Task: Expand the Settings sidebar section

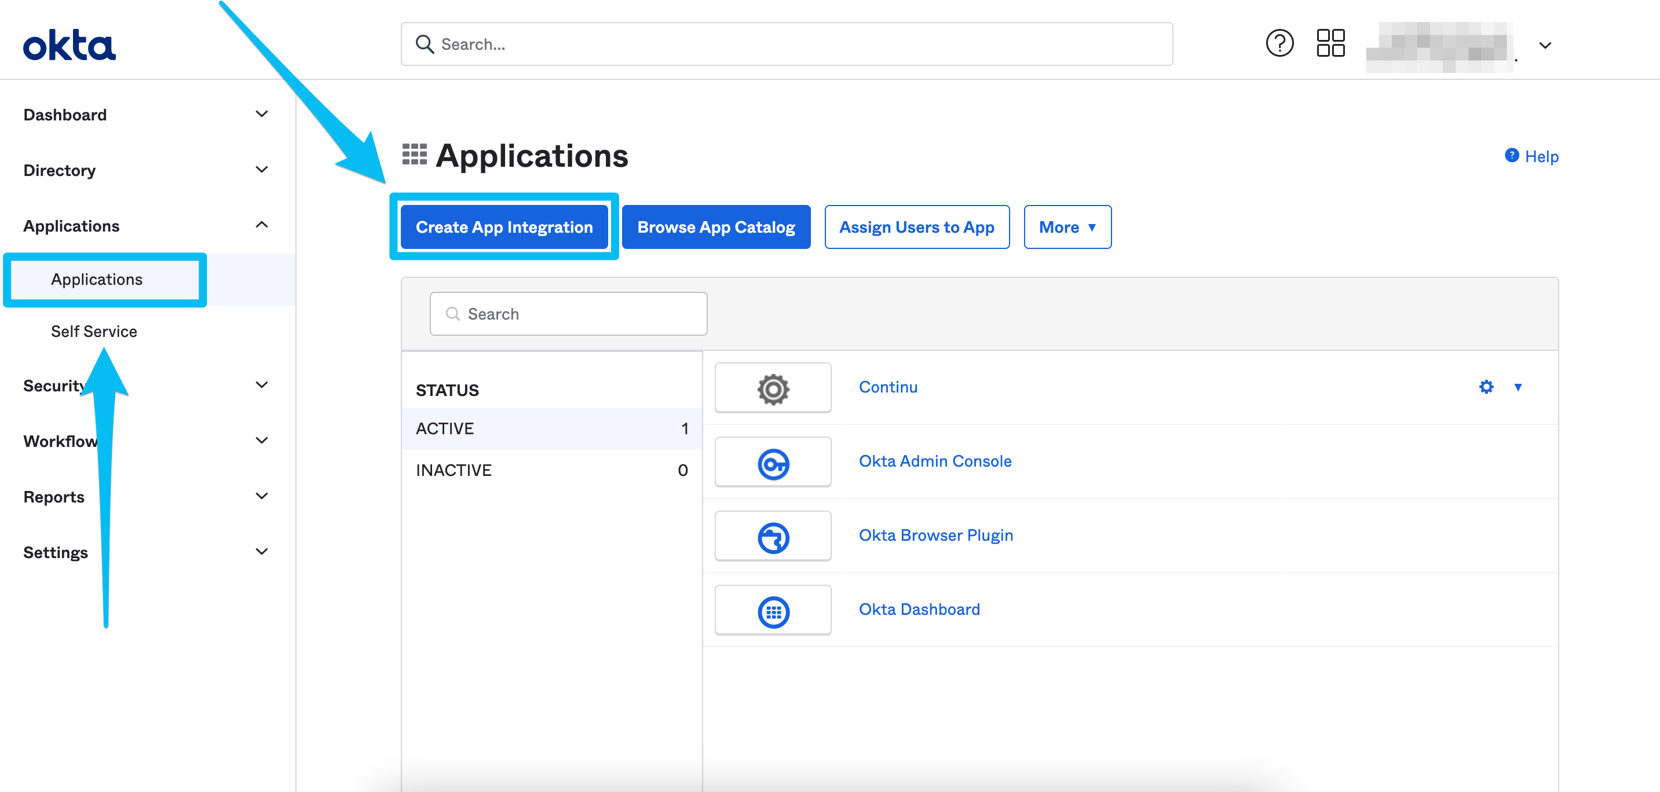Action: tap(261, 552)
